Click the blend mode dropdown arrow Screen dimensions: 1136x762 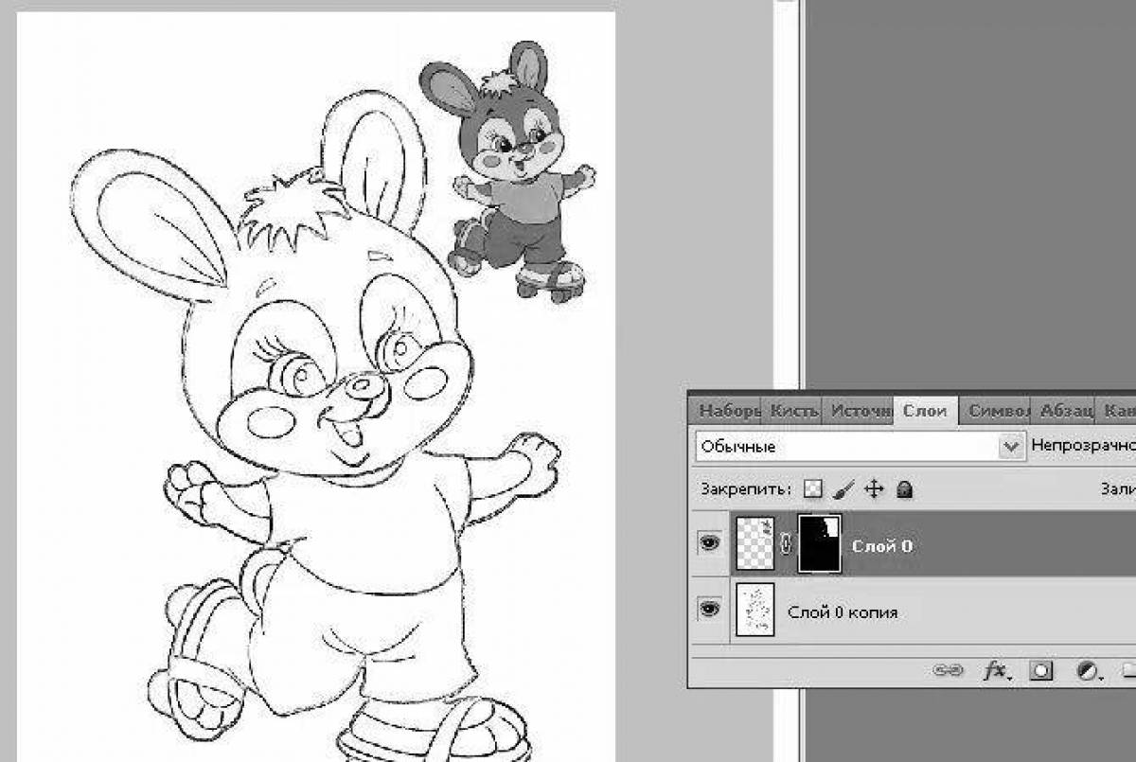point(1013,446)
